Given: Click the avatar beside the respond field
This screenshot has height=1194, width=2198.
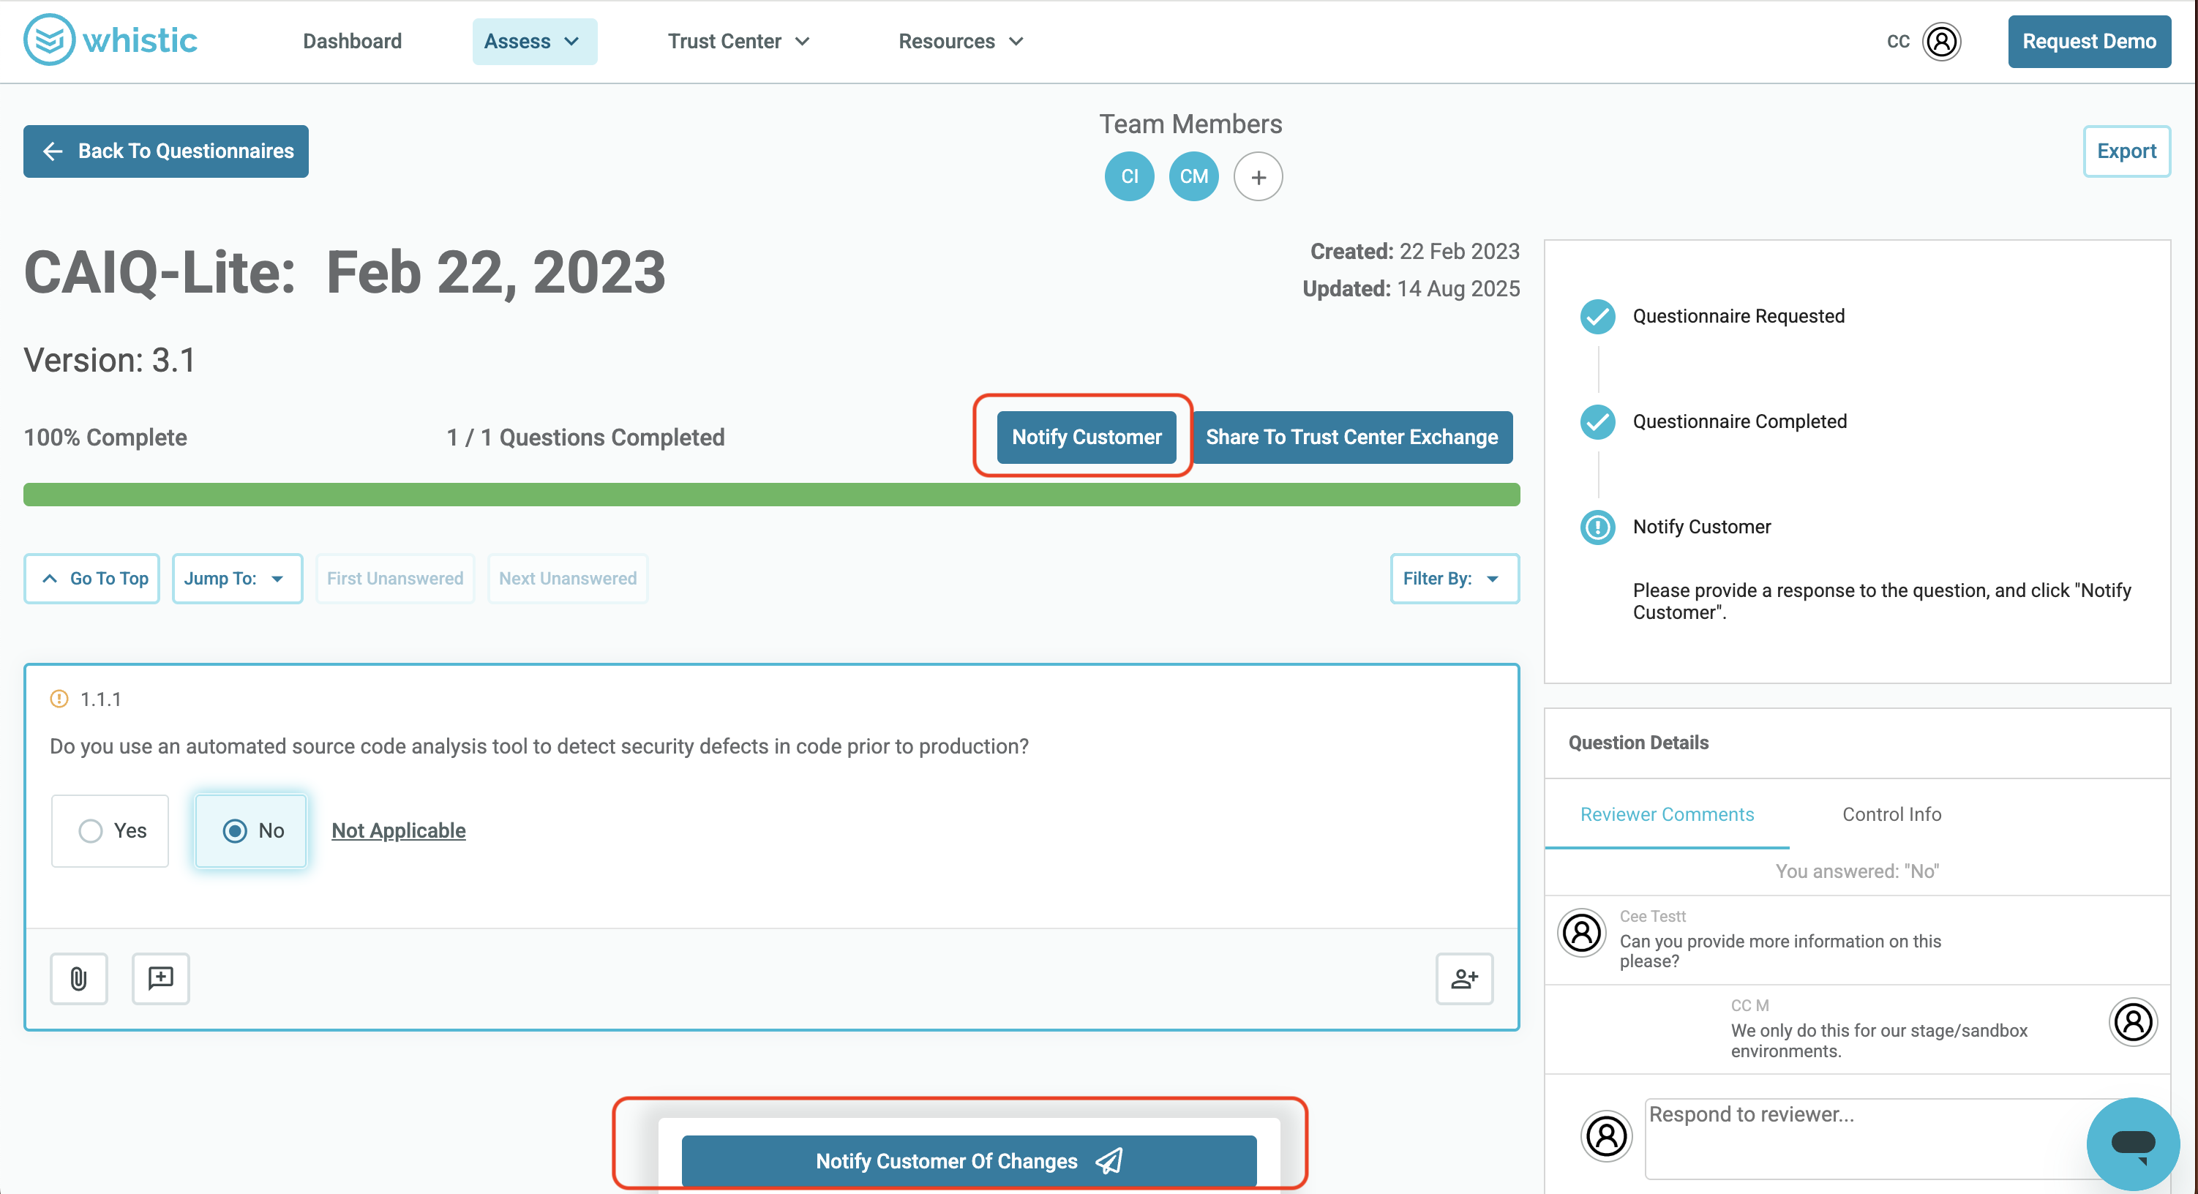Looking at the screenshot, I should point(1606,1136).
